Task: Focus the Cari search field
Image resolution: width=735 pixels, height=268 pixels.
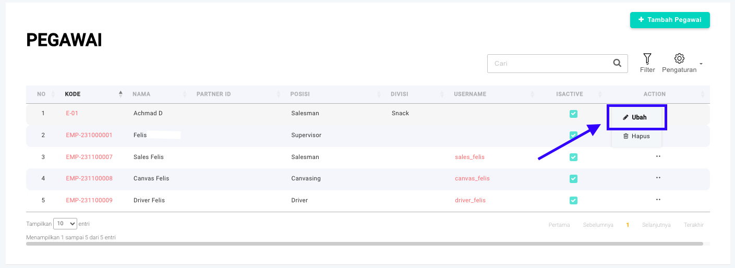Action: click(x=548, y=63)
